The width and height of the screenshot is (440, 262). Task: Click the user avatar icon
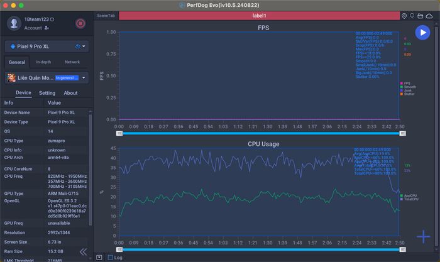pyautogui.click(x=14, y=23)
